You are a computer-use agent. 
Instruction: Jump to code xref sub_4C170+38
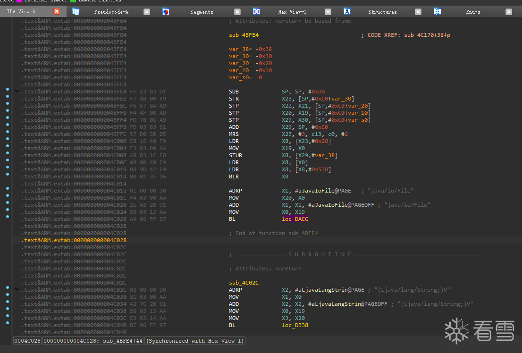coord(427,35)
